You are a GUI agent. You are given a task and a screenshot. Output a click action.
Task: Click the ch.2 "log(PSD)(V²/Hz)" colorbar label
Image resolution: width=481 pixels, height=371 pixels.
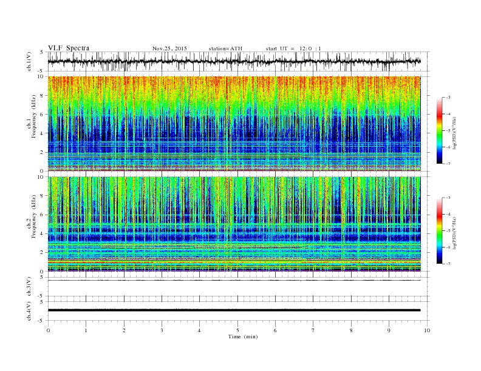[455, 233]
